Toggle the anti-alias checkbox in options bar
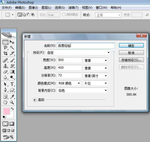The image size is (150, 142). [x=64, y=15]
